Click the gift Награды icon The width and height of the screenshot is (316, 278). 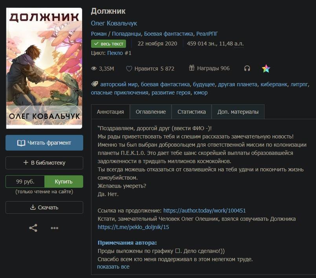(192, 68)
